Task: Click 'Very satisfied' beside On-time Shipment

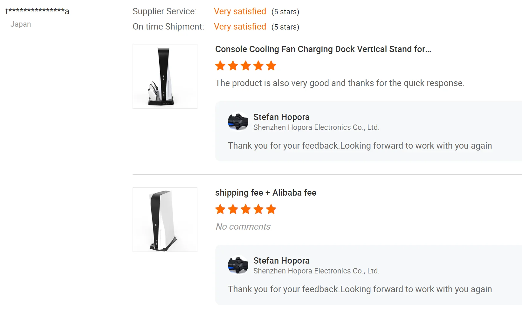Action: click(x=240, y=27)
